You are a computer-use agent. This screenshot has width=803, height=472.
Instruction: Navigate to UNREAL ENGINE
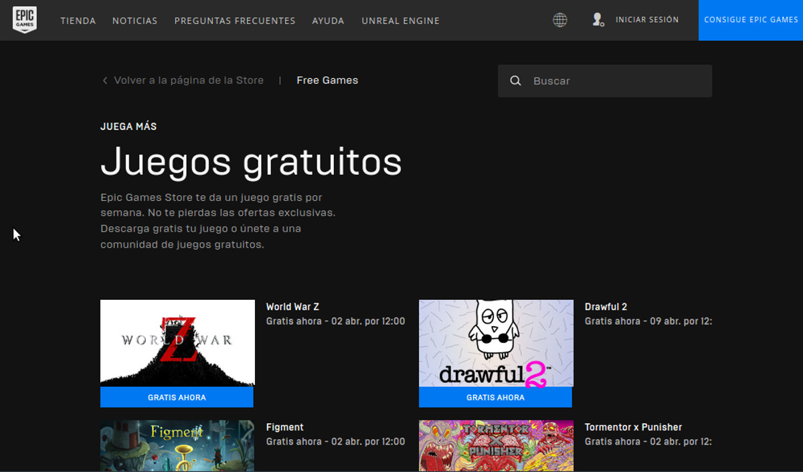[x=400, y=21]
